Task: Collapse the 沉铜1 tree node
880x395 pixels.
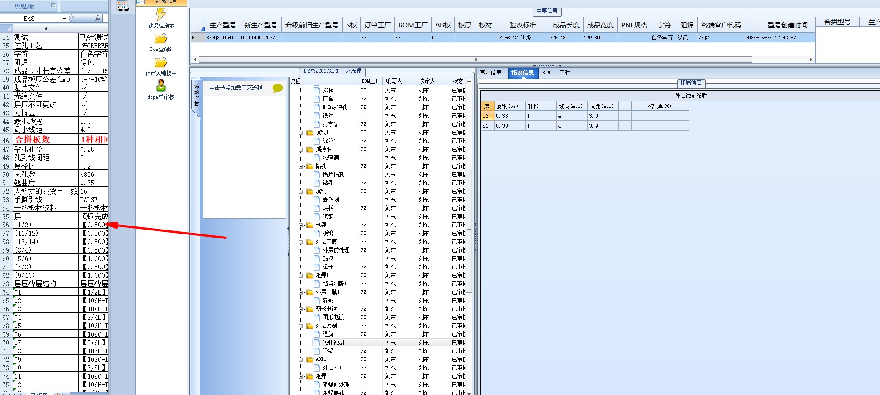Action: coord(301,133)
